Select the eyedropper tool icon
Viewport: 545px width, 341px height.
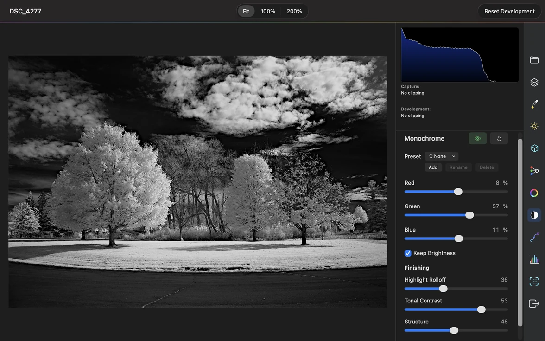[x=534, y=104]
